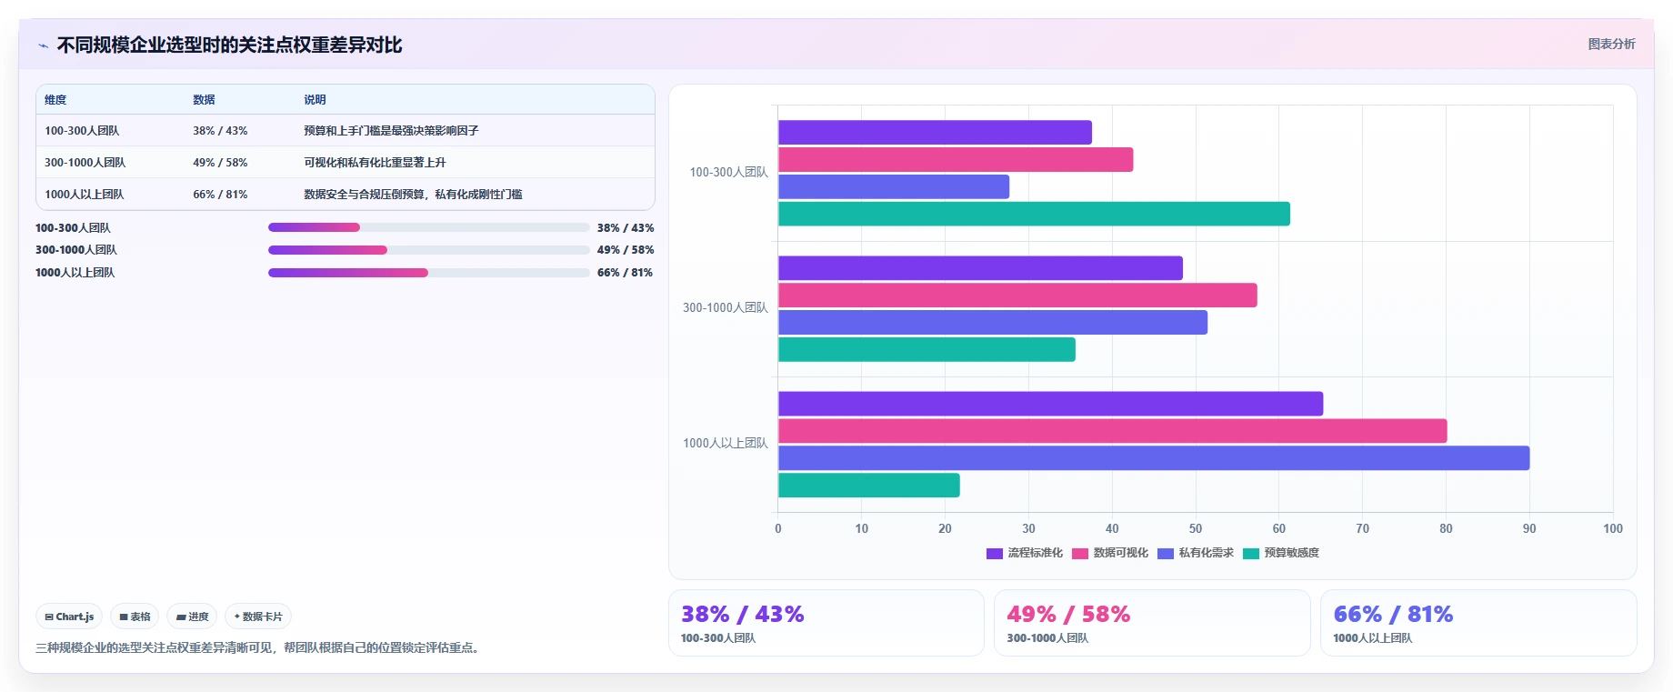The height and width of the screenshot is (692, 1673).
Task: Click the 维度 table column header
Action: pyautogui.click(x=55, y=100)
